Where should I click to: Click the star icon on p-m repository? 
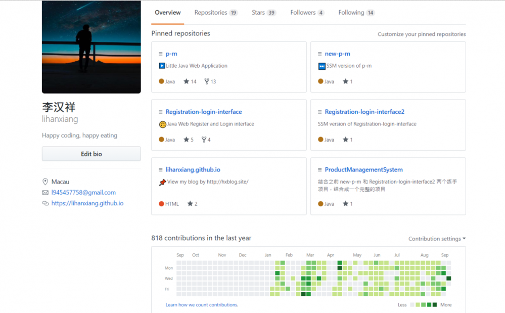point(186,81)
